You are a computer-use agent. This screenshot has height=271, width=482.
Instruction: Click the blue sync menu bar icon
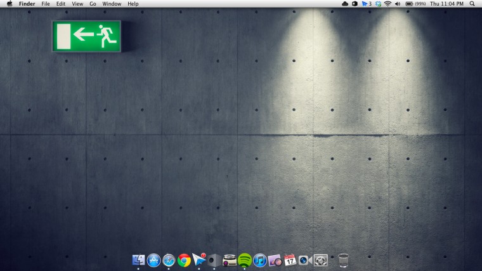click(x=379, y=4)
